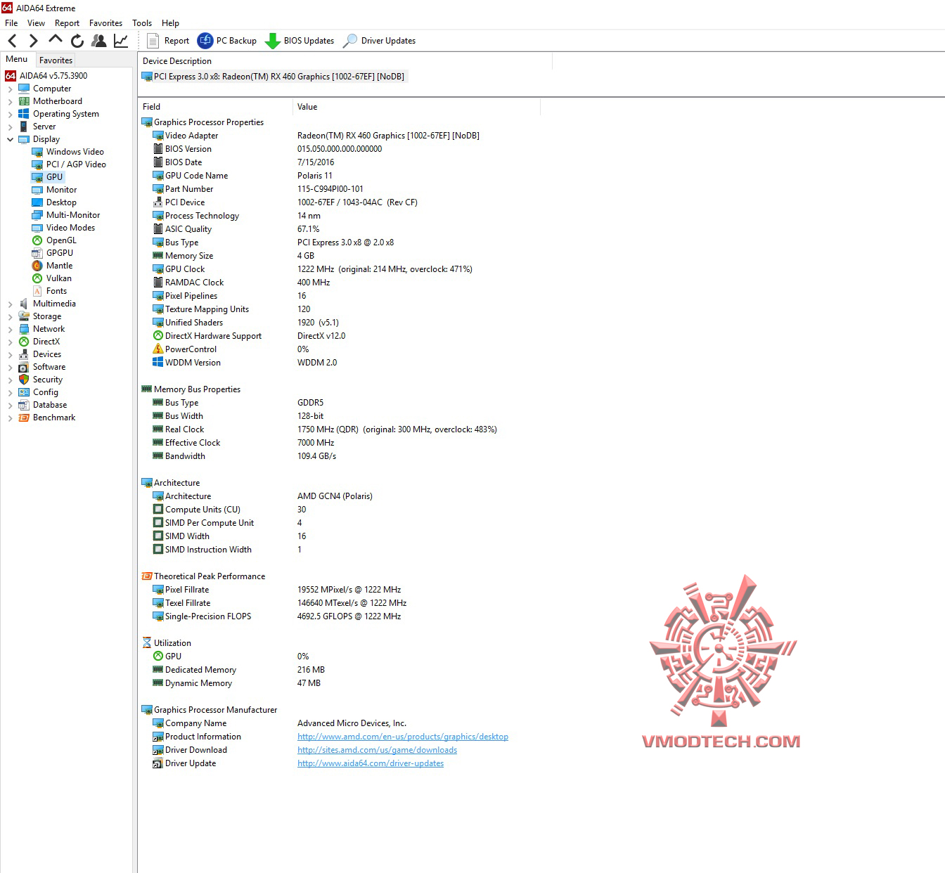Expand the Computer tree node

coord(10,89)
